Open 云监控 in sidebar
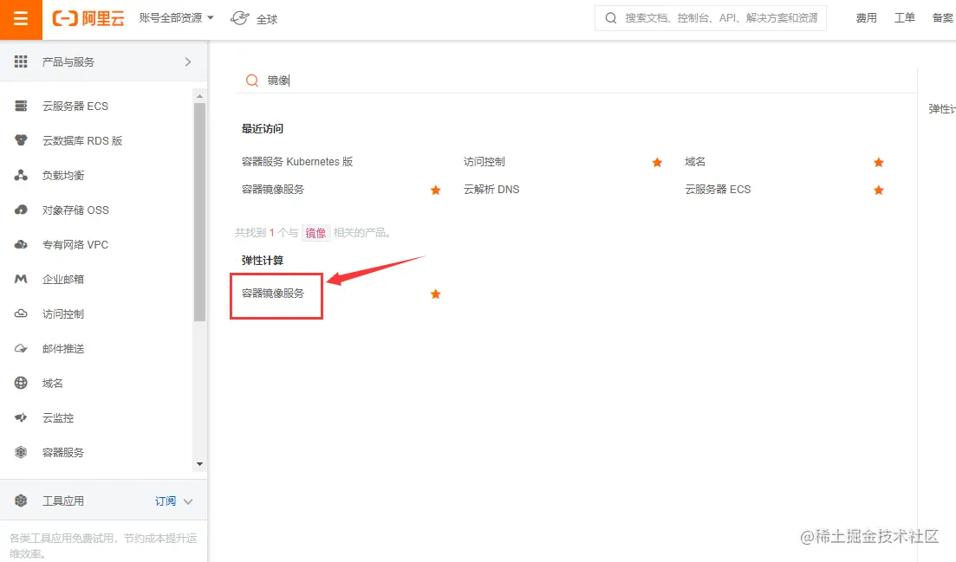This screenshot has height=562, width=956. click(x=57, y=418)
